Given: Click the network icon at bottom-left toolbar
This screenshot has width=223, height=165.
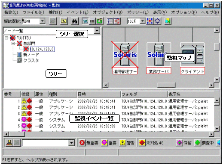Looking at the screenshot, I should coord(9,143).
